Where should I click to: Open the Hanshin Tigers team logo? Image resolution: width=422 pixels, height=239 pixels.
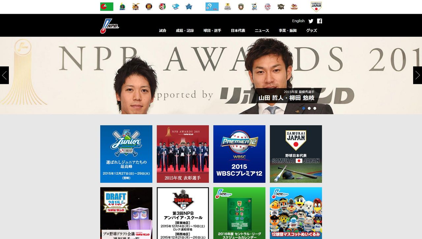click(149, 7)
